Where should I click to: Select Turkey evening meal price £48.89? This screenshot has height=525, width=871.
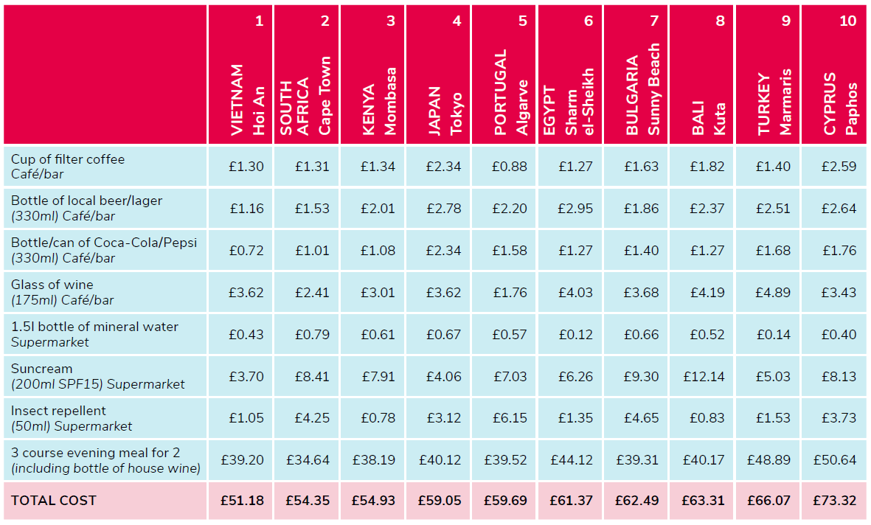771,460
